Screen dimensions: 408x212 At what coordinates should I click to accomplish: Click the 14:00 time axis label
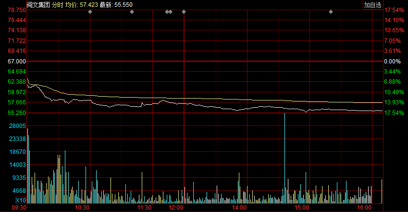click(239, 208)
